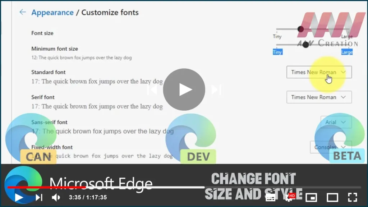Click the back arrow beside Appearance

pyautogui.click(x=23, y=12)
